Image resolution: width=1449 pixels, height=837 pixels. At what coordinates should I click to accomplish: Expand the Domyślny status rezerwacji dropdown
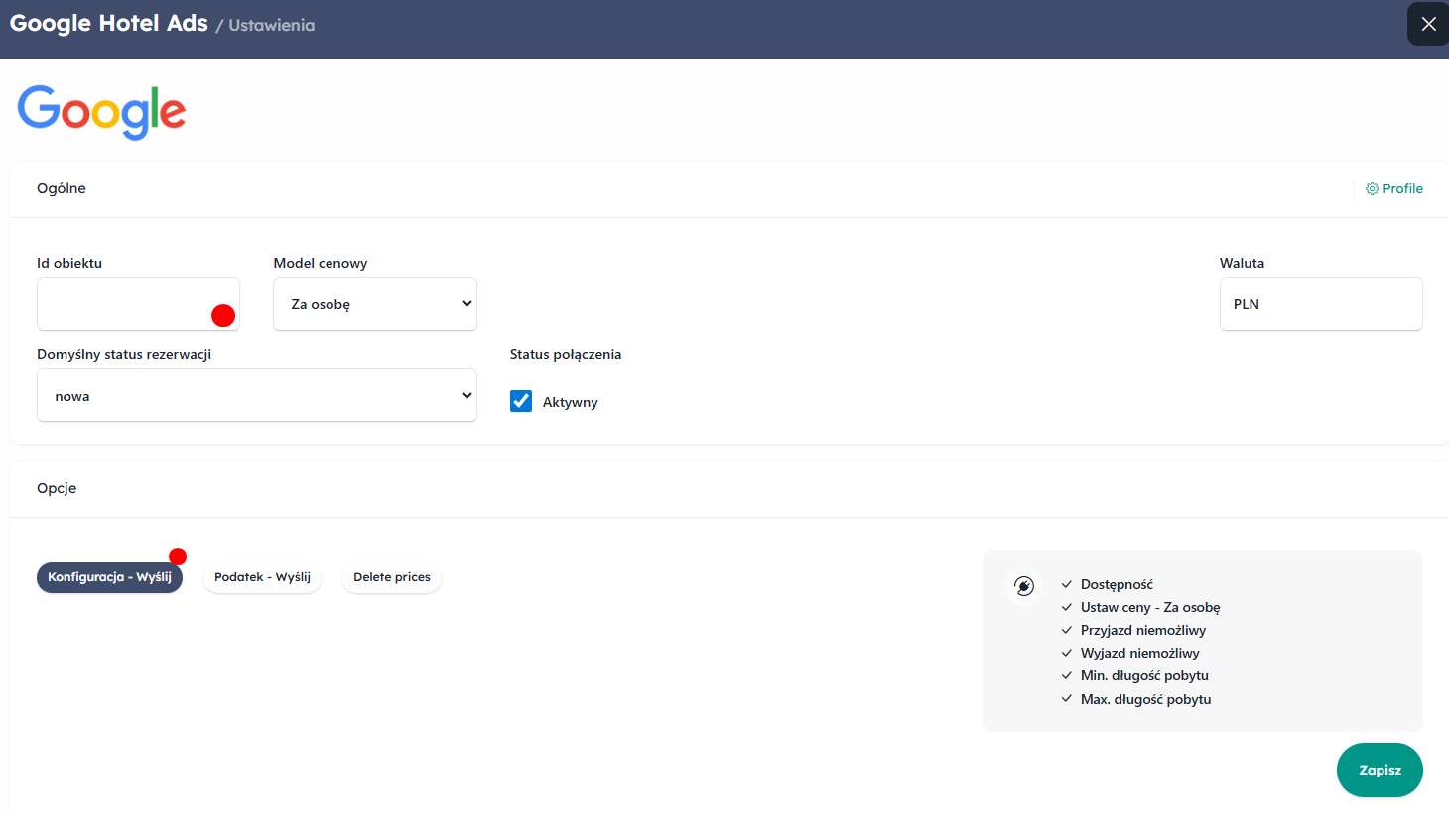257,396
